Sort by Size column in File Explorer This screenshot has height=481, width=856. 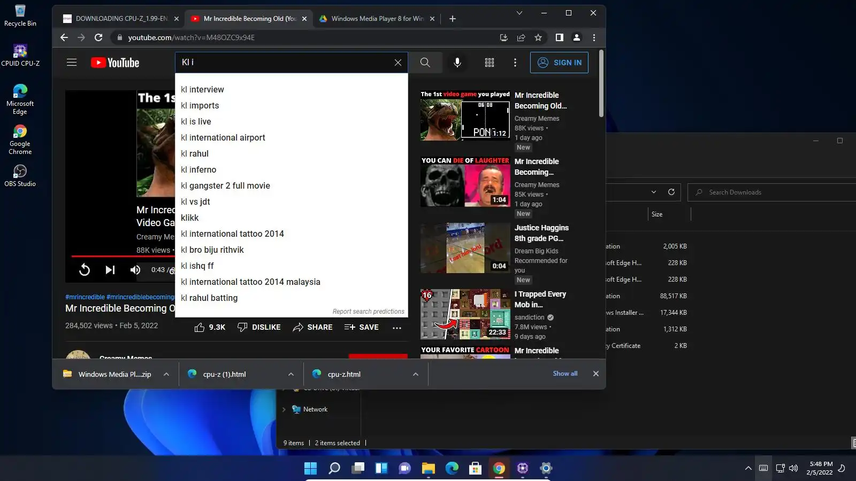tap(657, 214)
